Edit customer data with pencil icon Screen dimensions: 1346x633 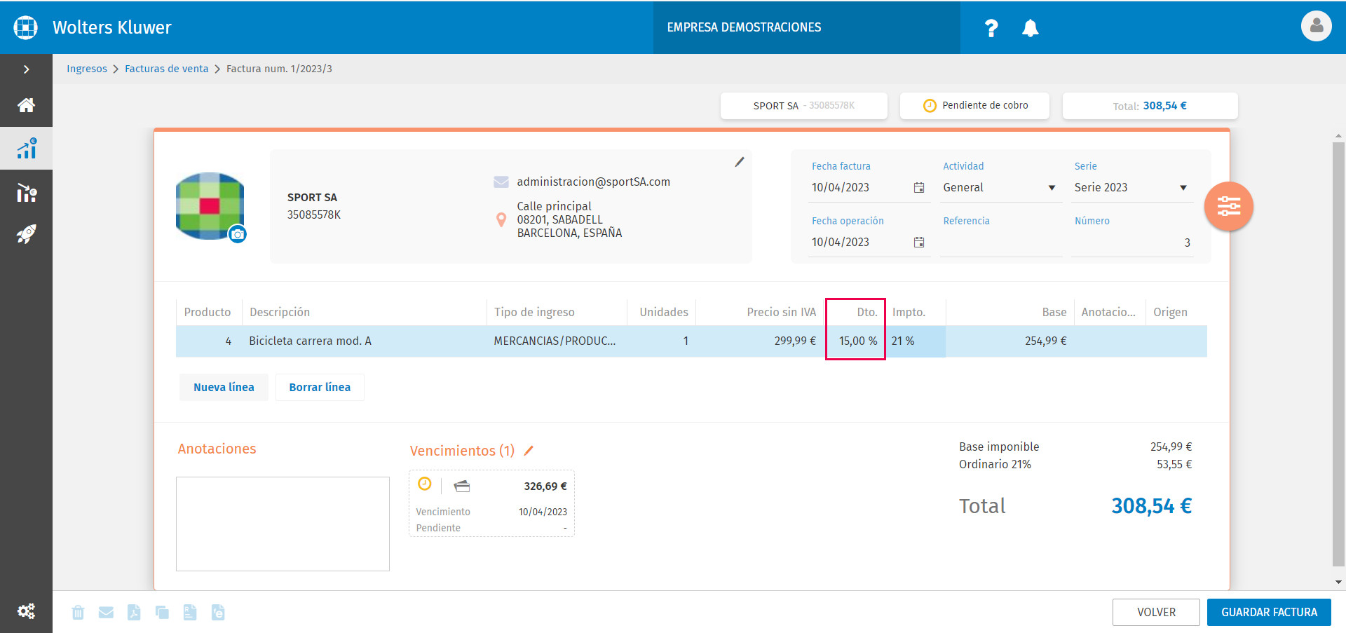pyautogui.click(x=739, y=162)
